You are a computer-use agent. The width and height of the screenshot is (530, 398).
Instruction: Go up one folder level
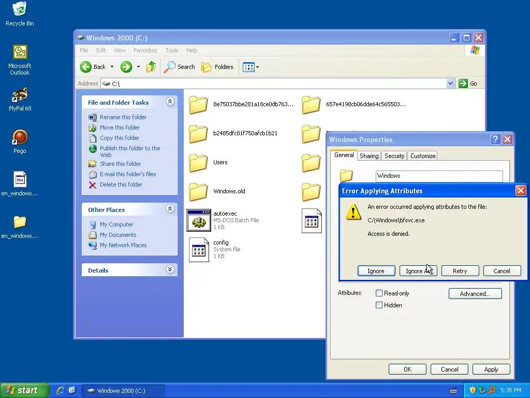(x=151, y=67)
